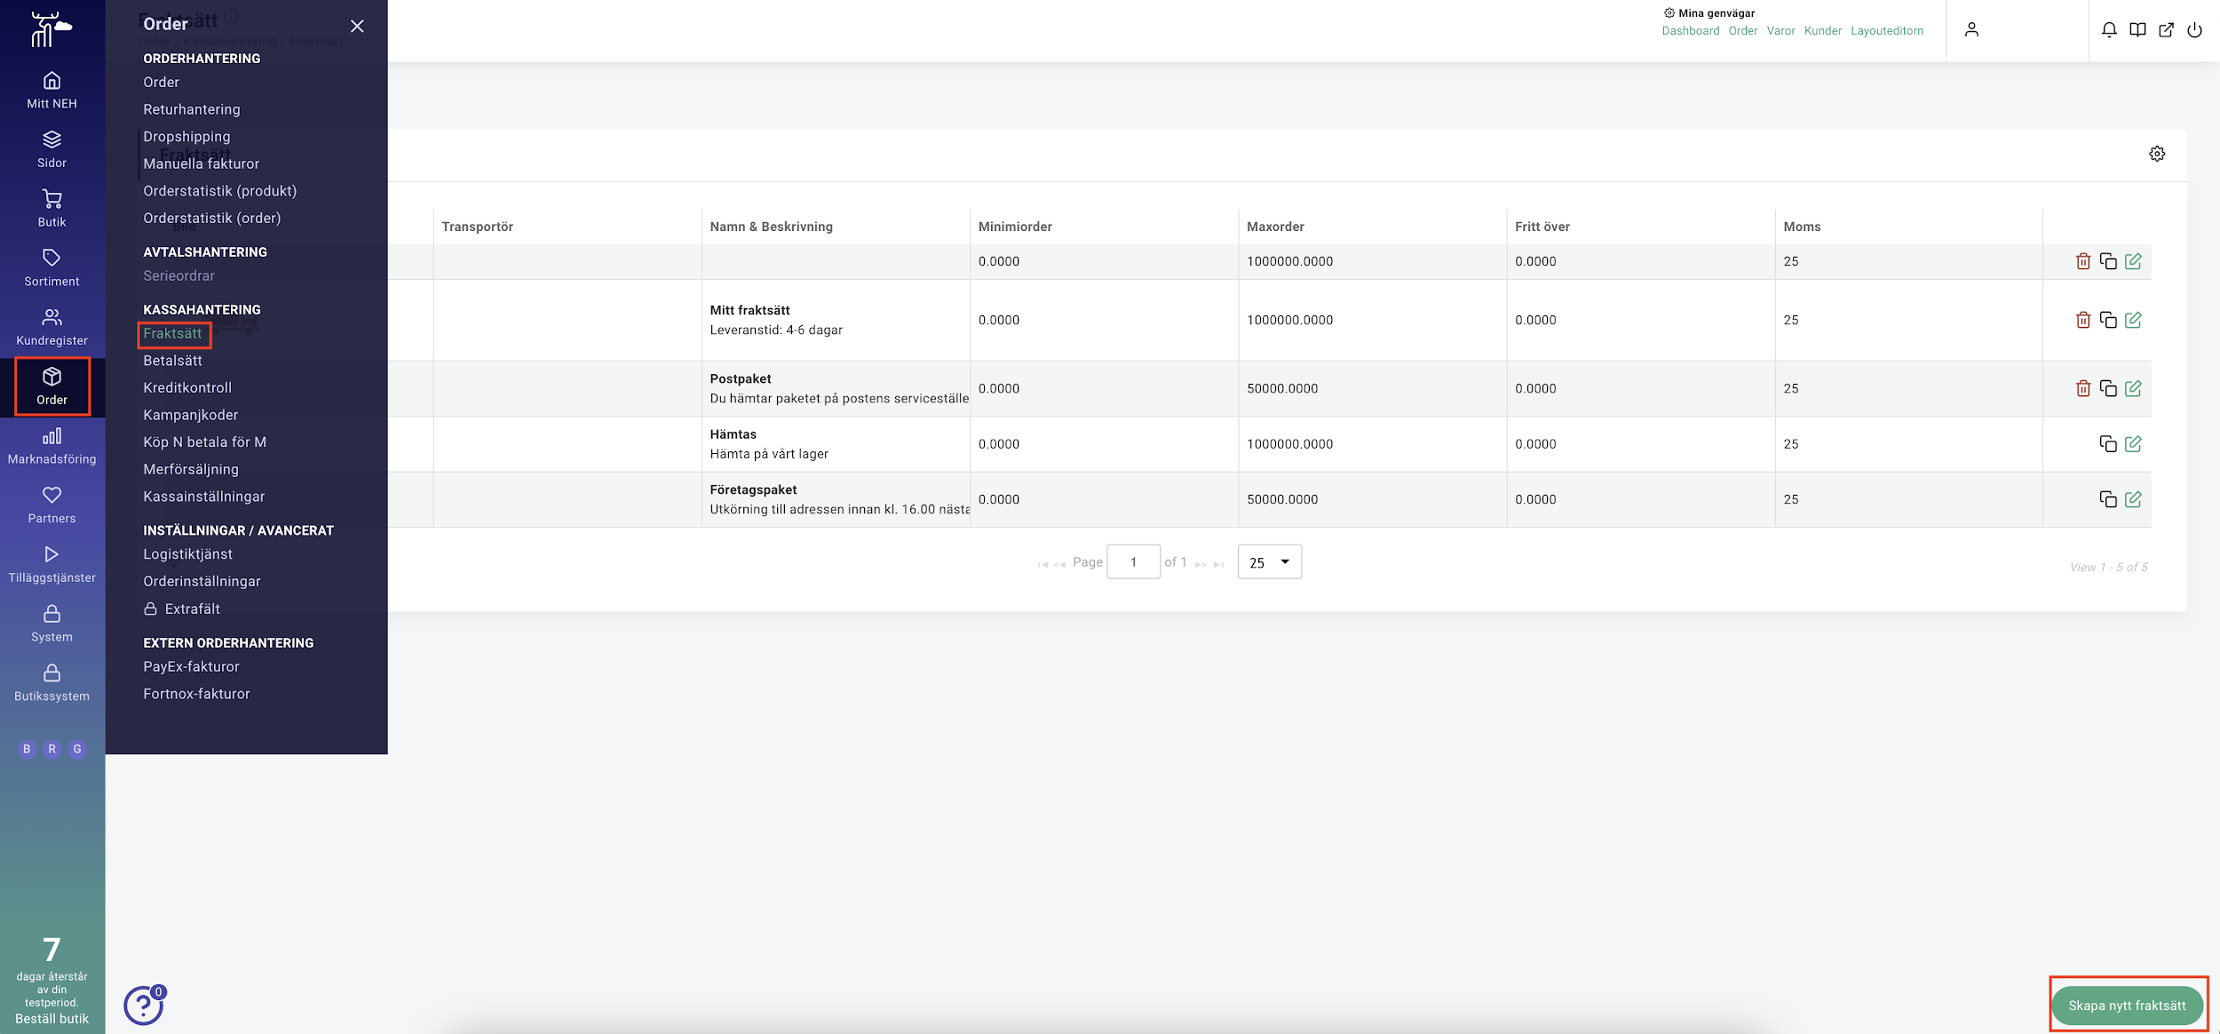Open the Butik sidebar section
This screenshot has height=1034, width=2220.
coord(52,209)
